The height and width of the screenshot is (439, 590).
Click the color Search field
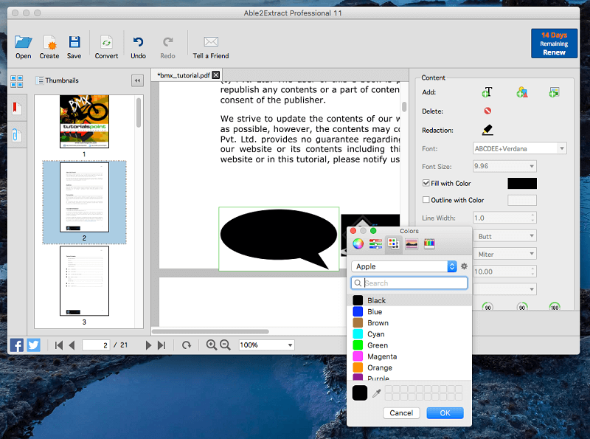click(x=409, y=283)
